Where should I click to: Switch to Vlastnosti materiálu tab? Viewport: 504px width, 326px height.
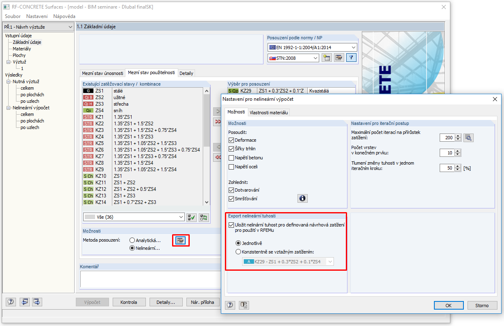(268, 112)
